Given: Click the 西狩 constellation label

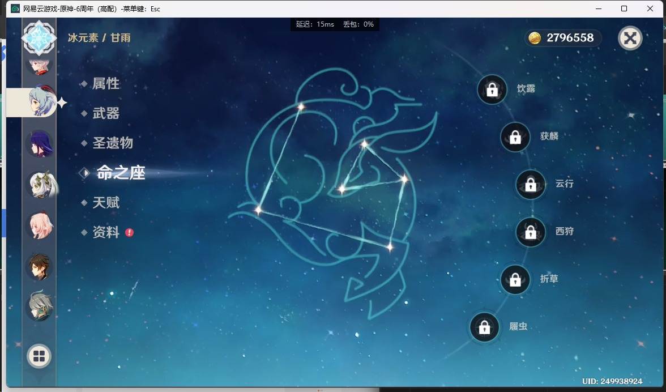Looking at the screenshot, I should tap(565, 231).
